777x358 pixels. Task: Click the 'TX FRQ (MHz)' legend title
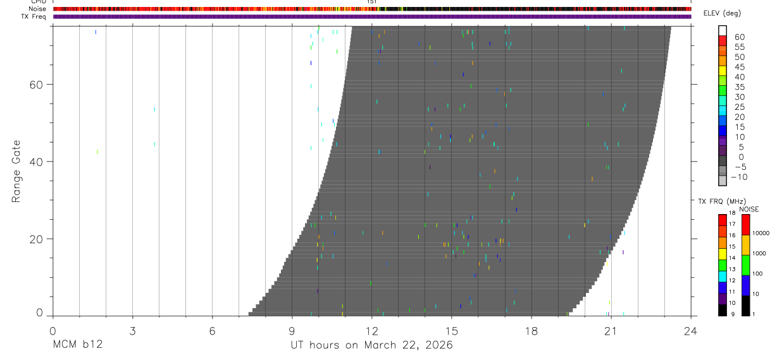722,201
